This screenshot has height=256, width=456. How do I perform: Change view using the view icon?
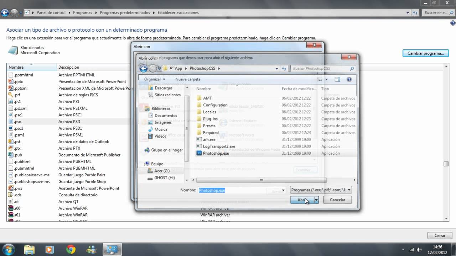tap(320, 79)
